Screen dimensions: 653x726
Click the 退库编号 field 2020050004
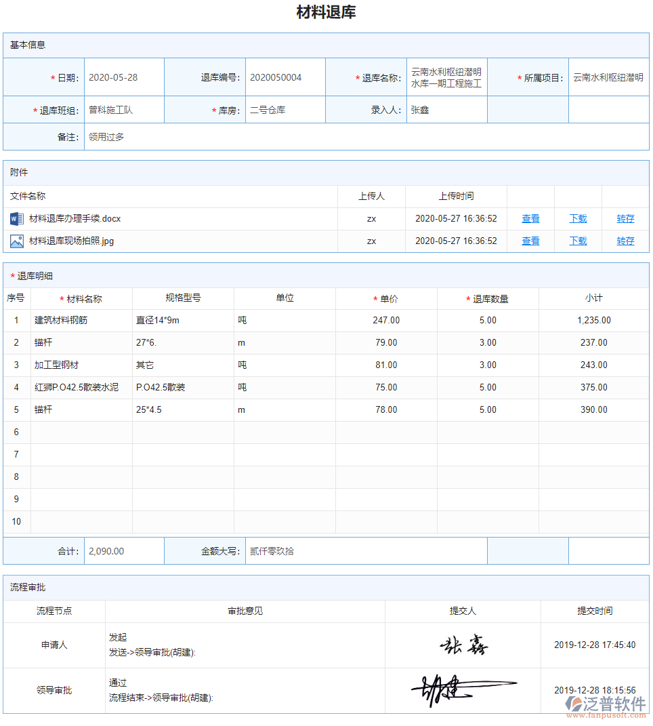(x=285, y=77)
